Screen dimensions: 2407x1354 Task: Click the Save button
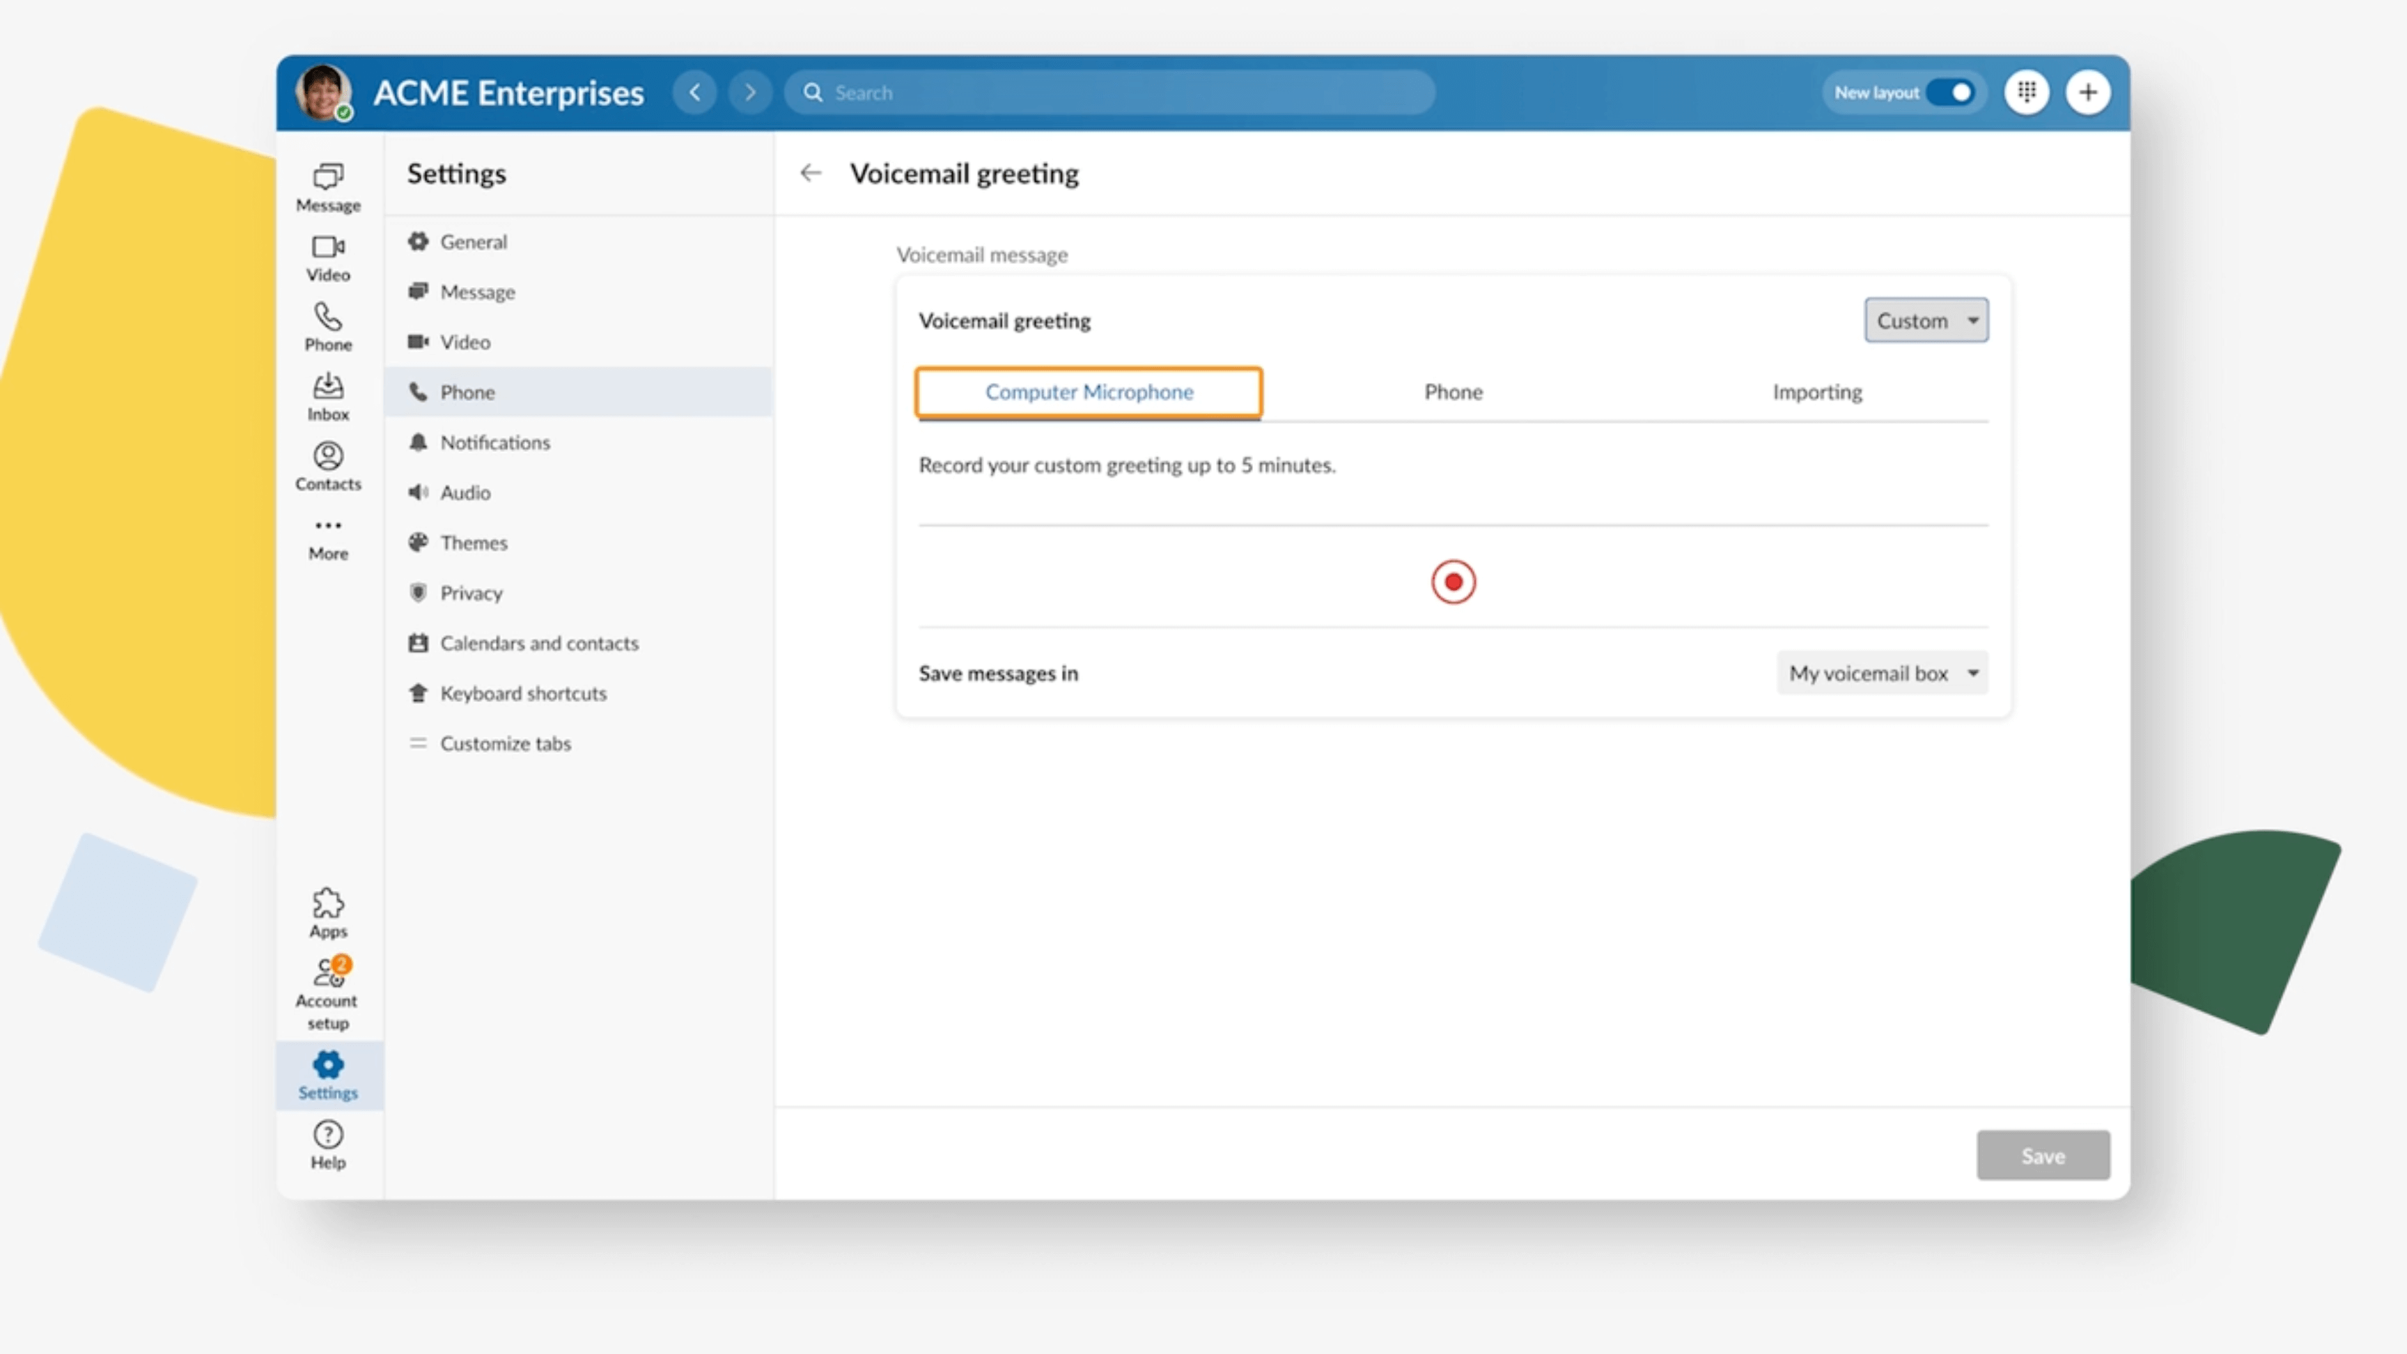coord(2043,1155)
